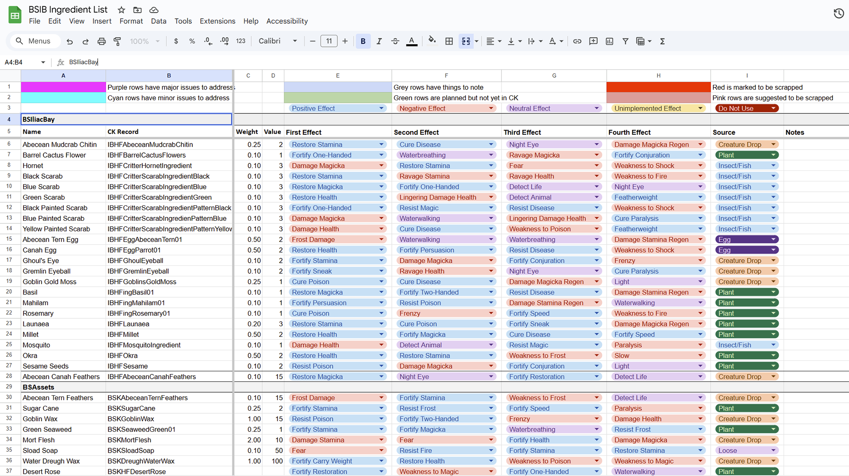Open horizontal align options

[493, 41]
